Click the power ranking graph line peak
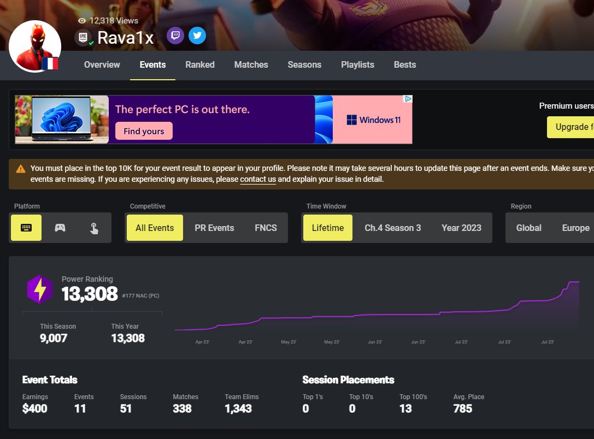Viewport: 594px width, 439px height. pyautogui.click(x=574, y=282)
